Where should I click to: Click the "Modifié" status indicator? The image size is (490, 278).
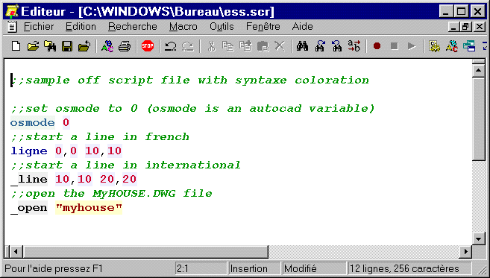point(315,268)
